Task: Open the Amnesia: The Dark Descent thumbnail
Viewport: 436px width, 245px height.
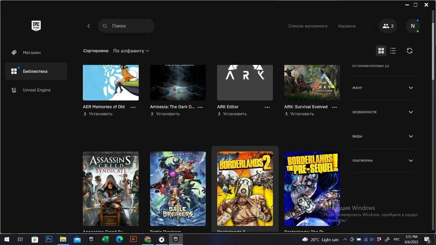Action: pos(178,83)
